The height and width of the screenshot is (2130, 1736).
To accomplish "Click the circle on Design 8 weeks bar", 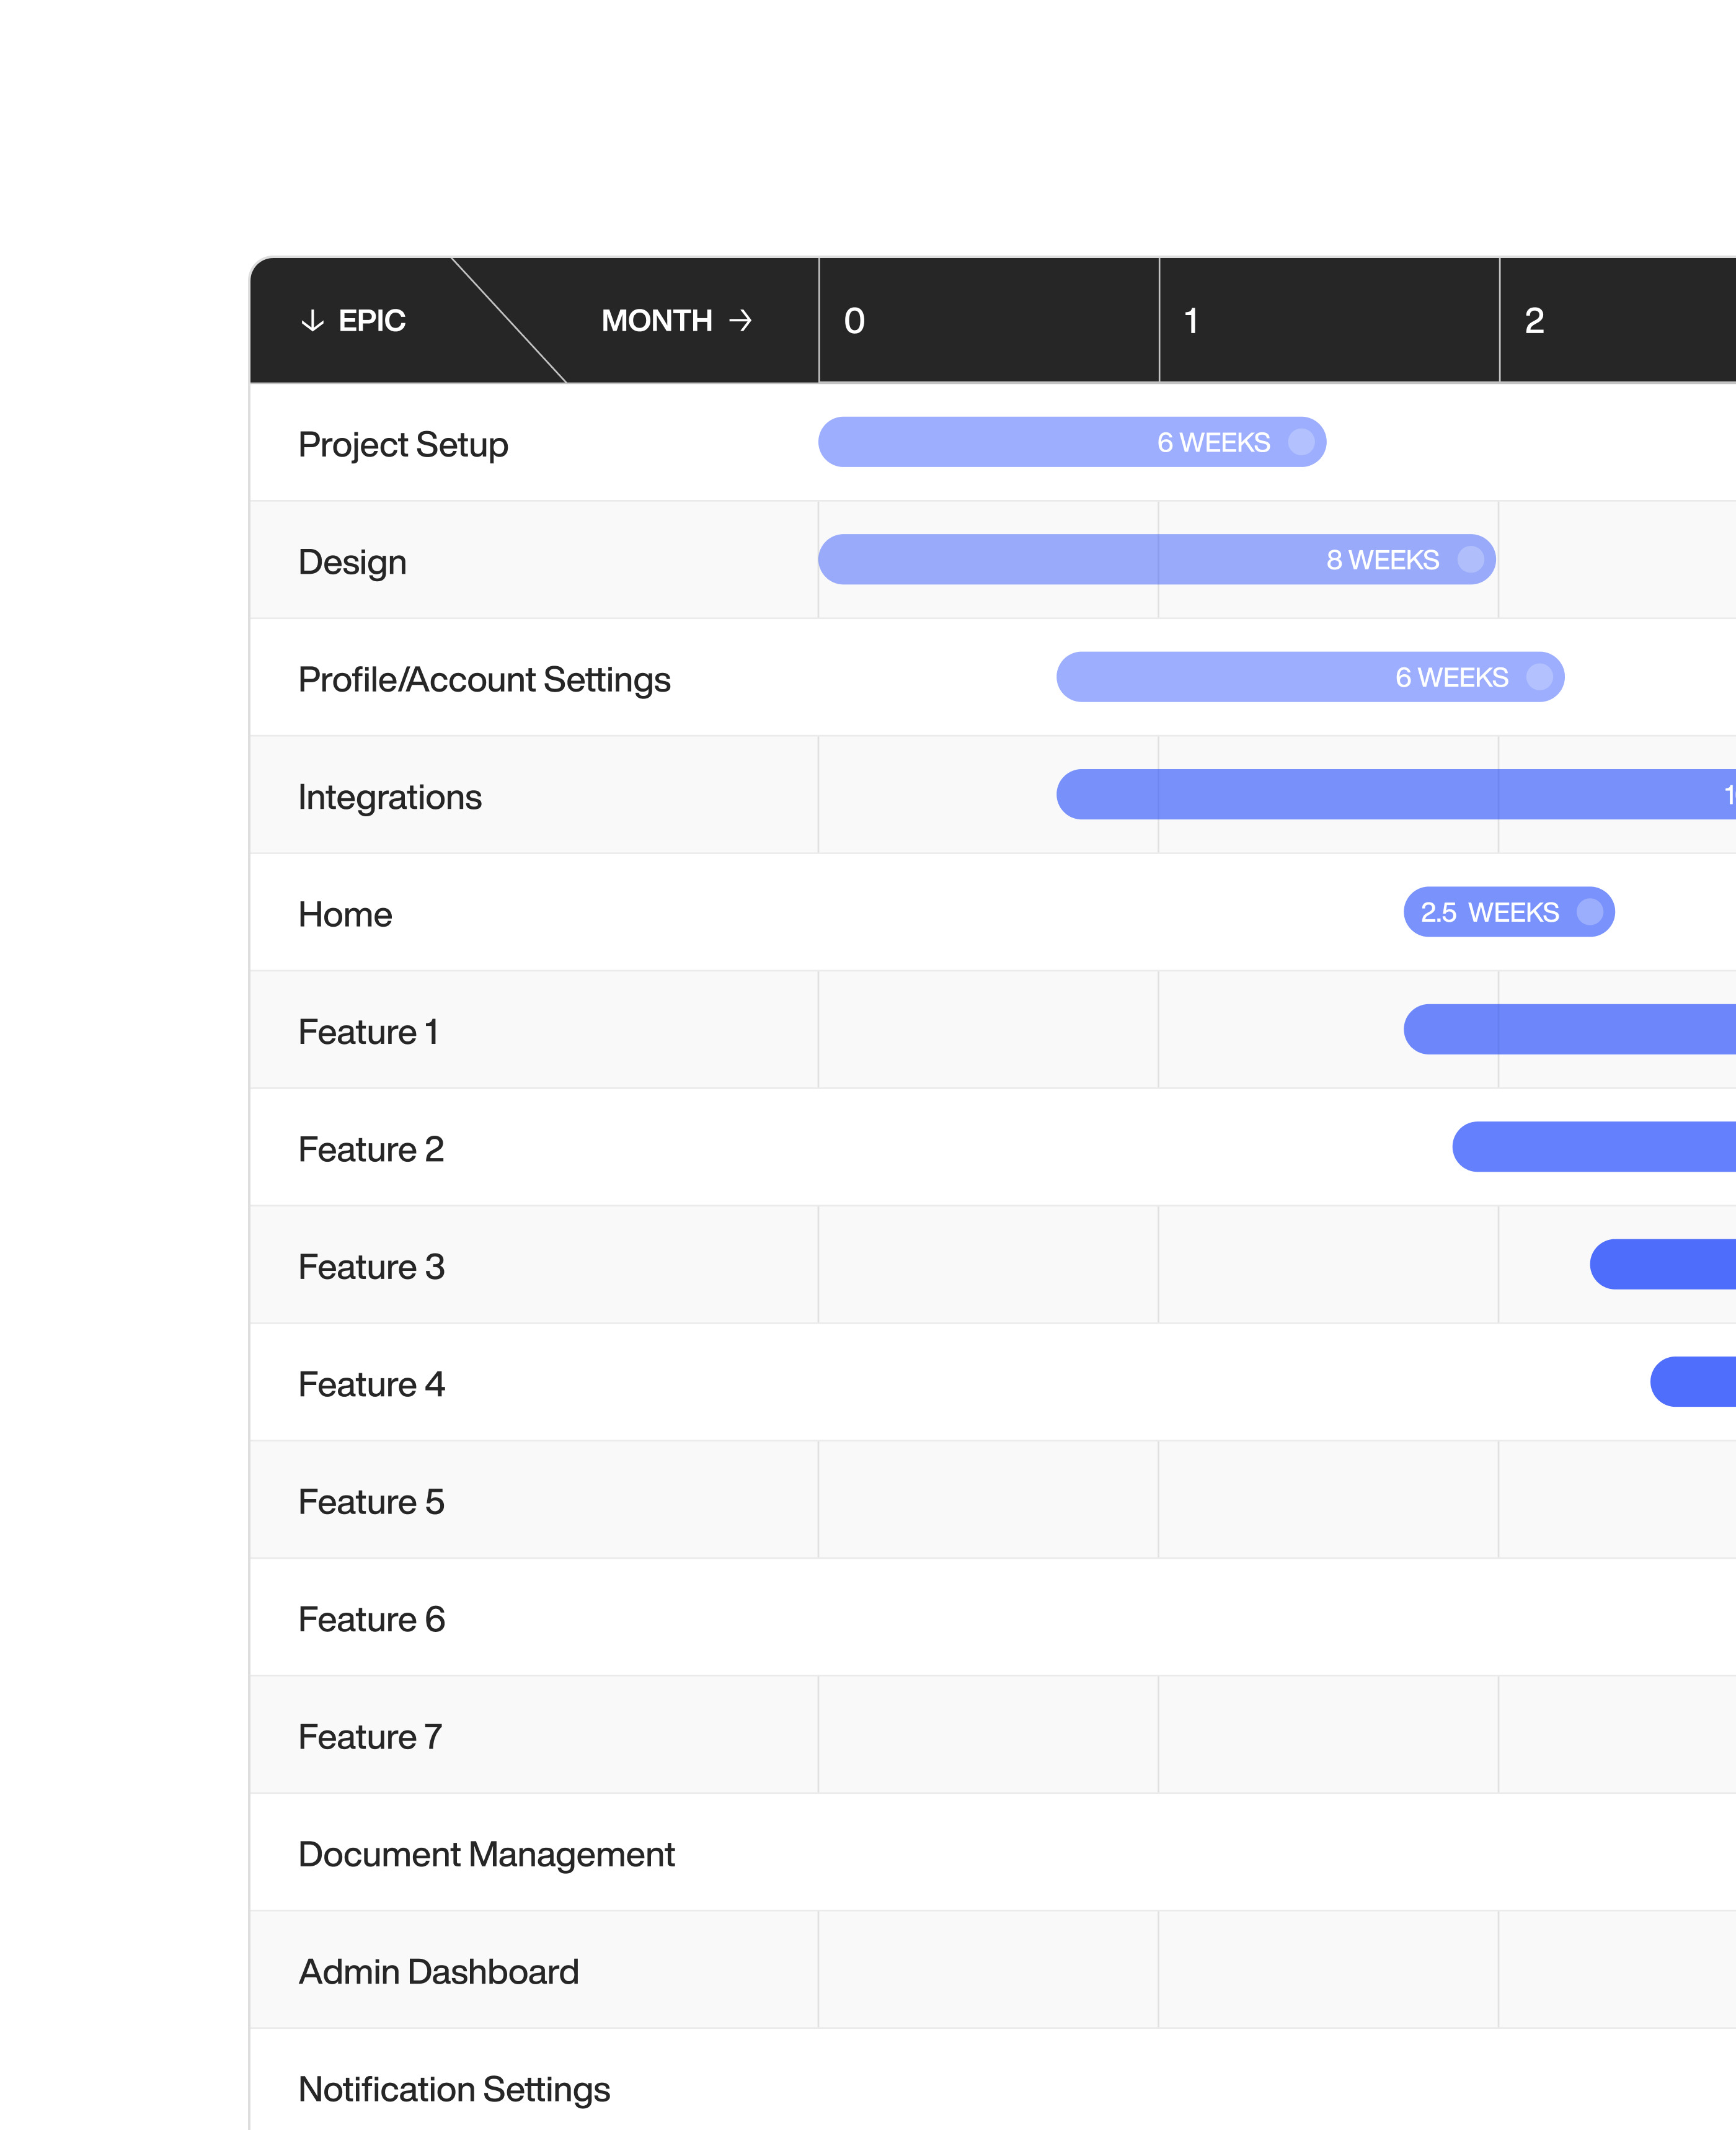I will pos(1470,559).
